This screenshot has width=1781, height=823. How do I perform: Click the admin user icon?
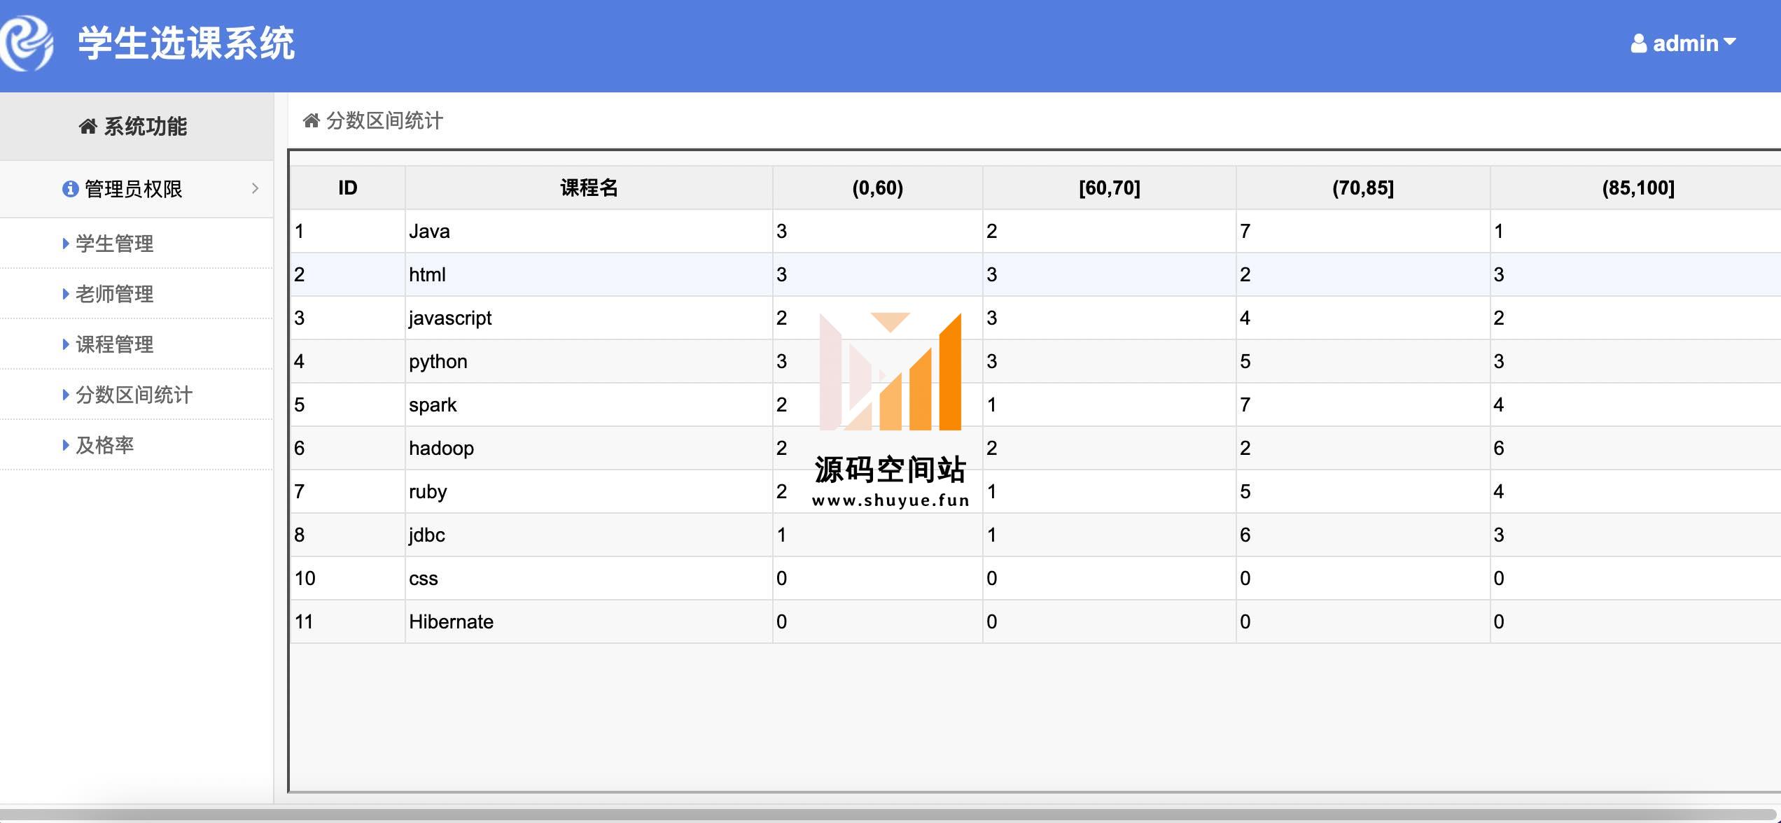1639,43
